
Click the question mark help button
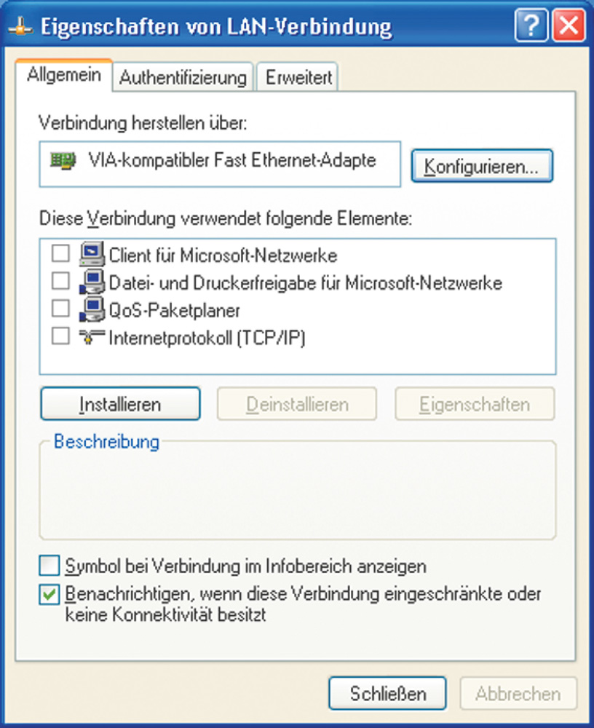531,25
